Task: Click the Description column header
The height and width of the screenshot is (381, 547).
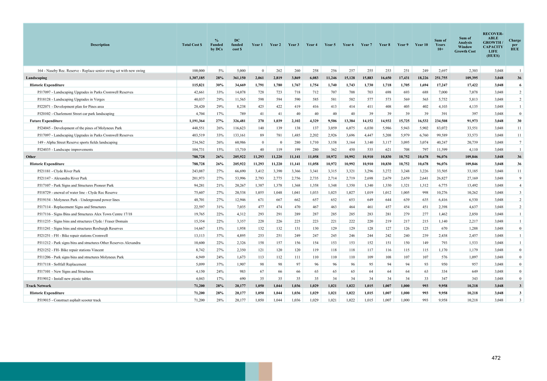Action: coord(100,45)
